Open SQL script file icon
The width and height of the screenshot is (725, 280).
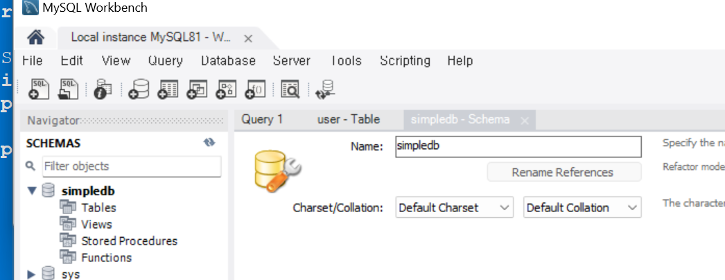68,88
